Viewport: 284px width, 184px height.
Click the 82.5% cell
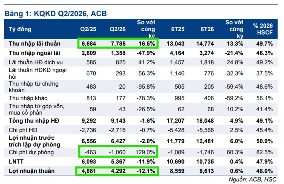[264, 152]
